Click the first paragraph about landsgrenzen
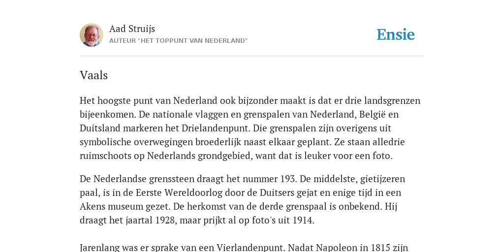504x252 pixels. (250, 128)
